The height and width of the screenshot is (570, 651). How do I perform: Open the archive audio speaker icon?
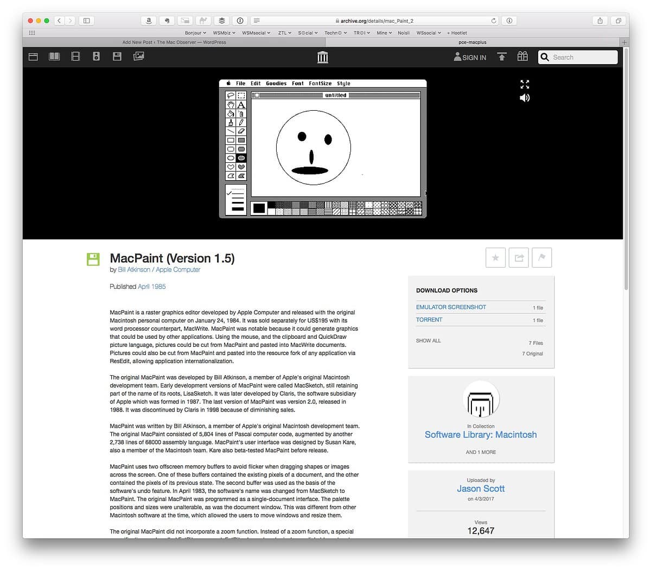coord(97,56)
